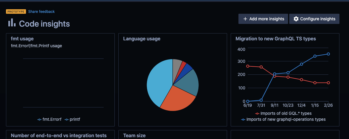Click Migration to new GraphQL TS types title
Image resolution: width=349 pixels, height=139 pixels.
pyautogui.click(x=276, y=39)
